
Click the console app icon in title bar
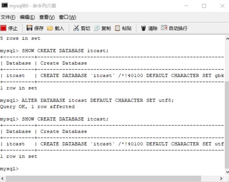pyautogui.click(x=5, y=5)
